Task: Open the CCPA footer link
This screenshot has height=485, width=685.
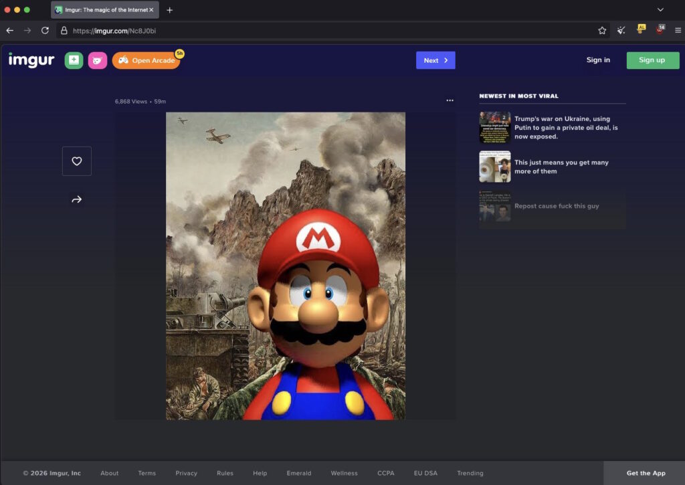Action: tap(386, 473)
